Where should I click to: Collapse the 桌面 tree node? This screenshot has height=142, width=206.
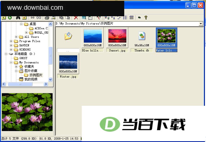pos(21,24)
